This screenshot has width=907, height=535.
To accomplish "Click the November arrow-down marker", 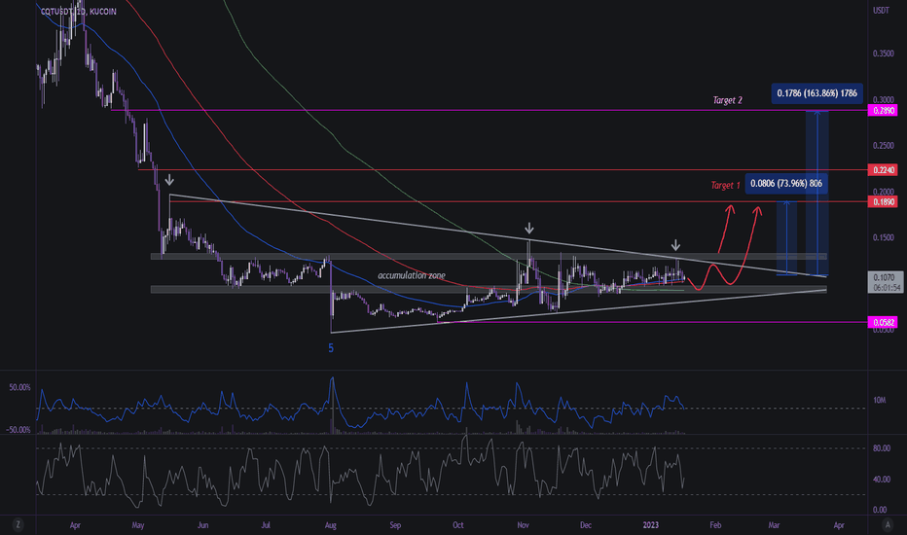I will pyautogui.click(x=528, y=228).
